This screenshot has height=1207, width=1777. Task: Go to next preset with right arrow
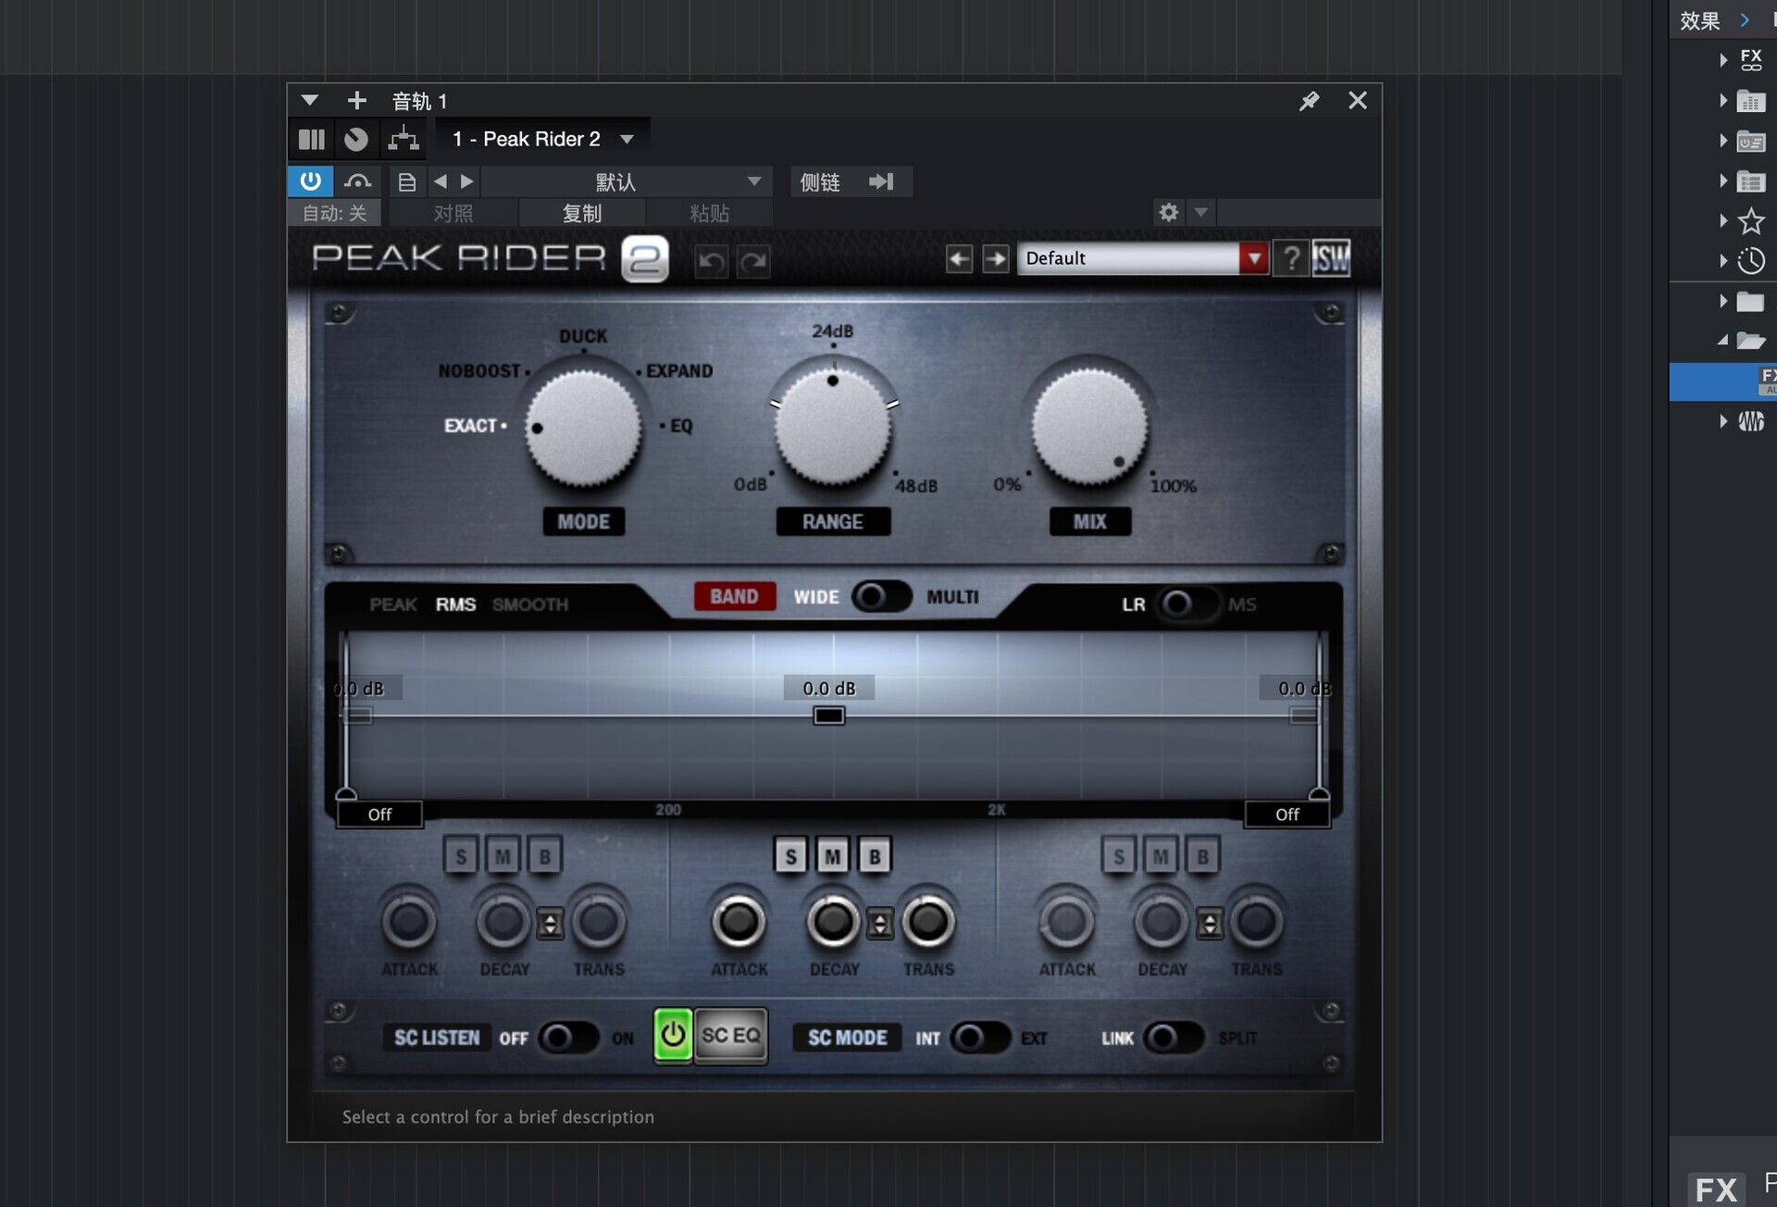pos(995,258)
